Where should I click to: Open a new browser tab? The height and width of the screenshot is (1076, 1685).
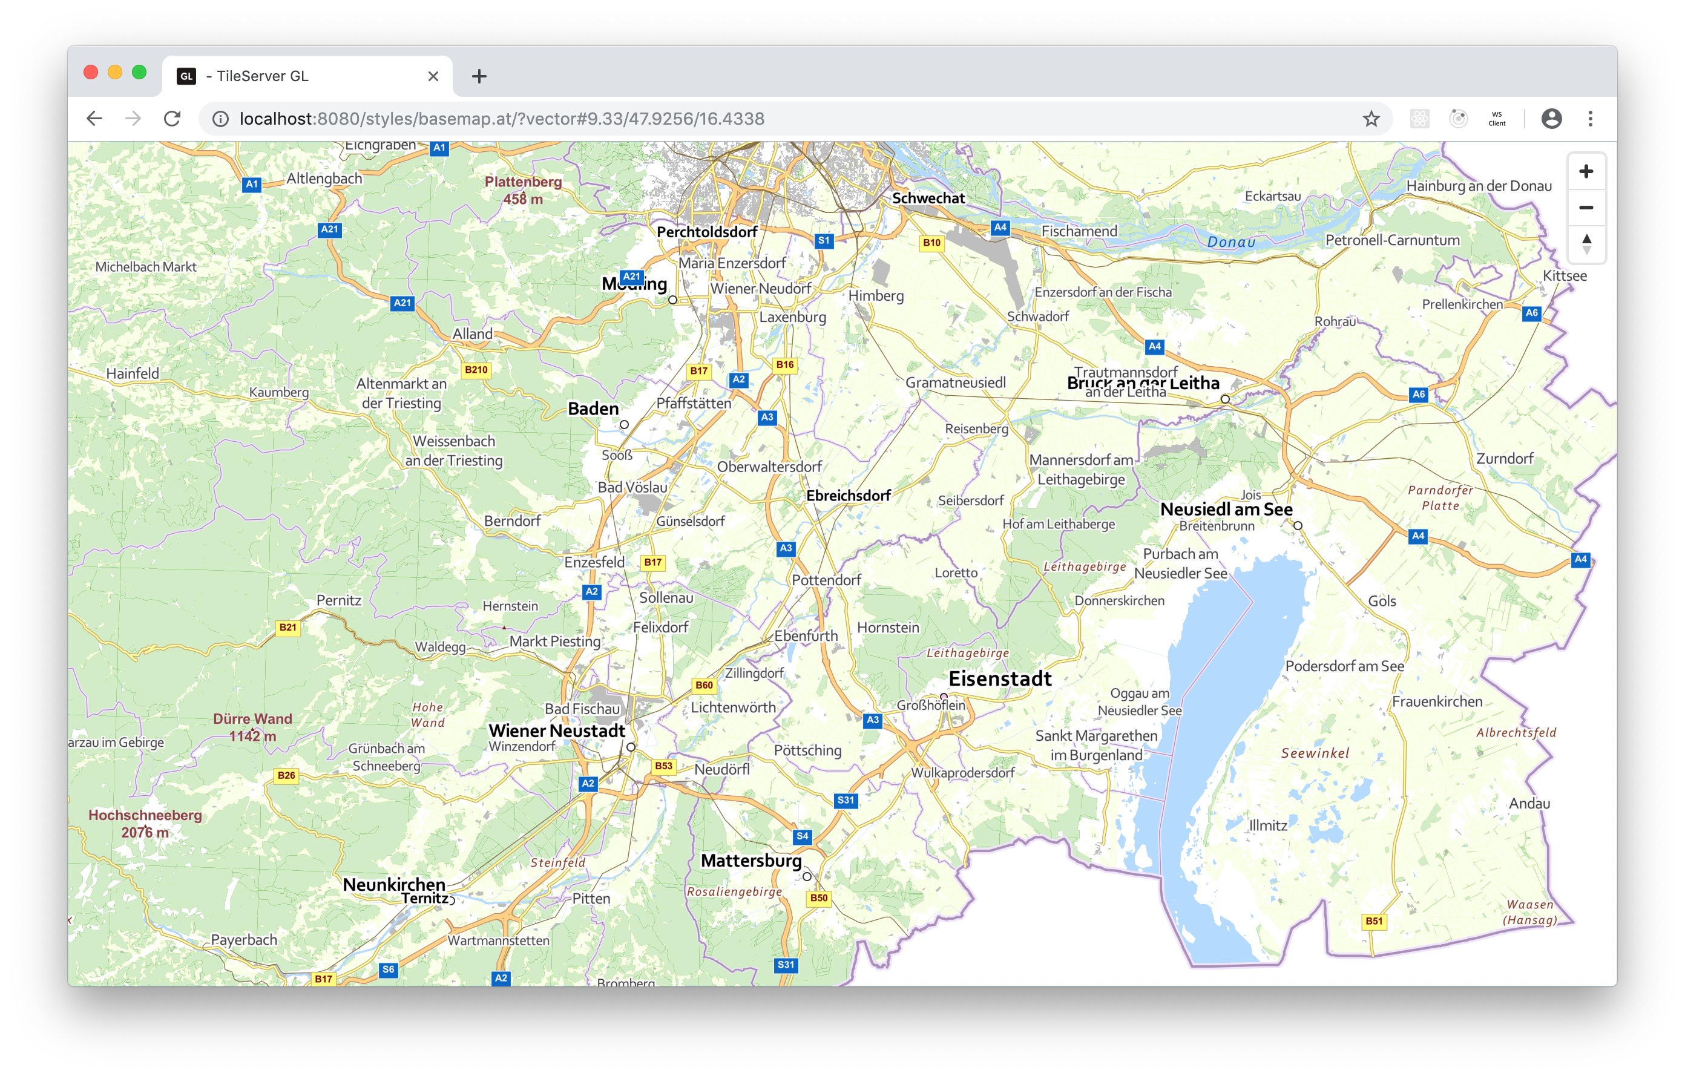(479, 76)
